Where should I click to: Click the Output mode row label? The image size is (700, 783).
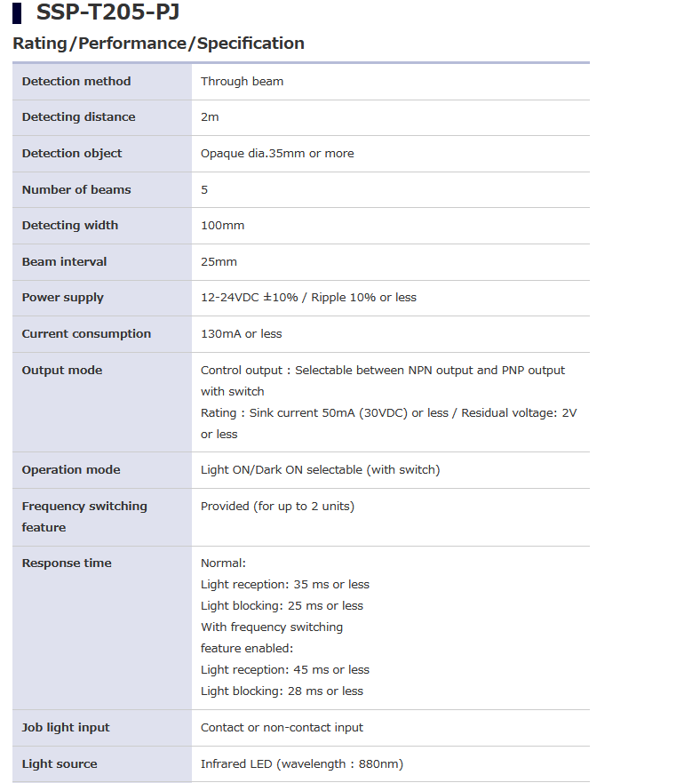pyautogui.click(x=62, y=371)
